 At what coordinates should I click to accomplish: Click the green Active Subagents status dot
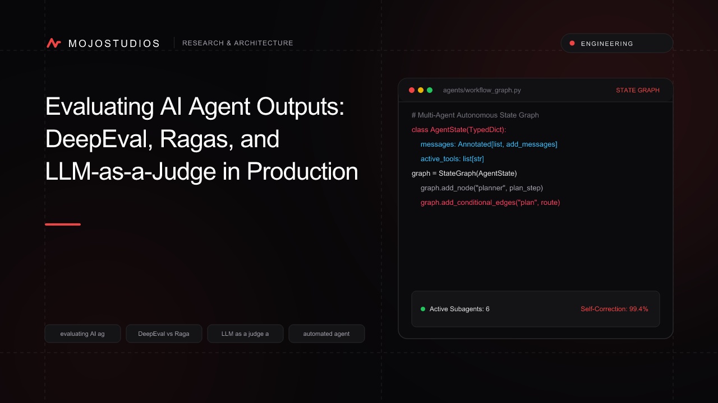click(x=423, y=309)
